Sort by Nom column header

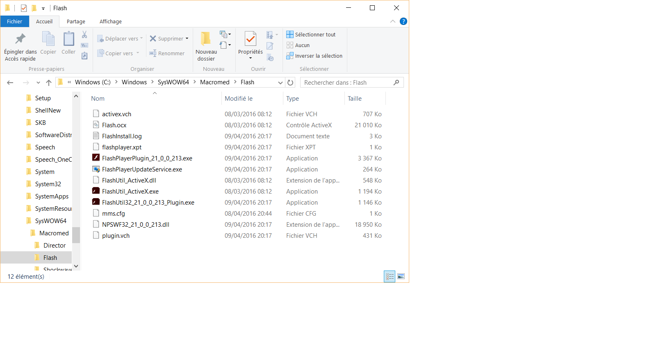click(98, 99)
